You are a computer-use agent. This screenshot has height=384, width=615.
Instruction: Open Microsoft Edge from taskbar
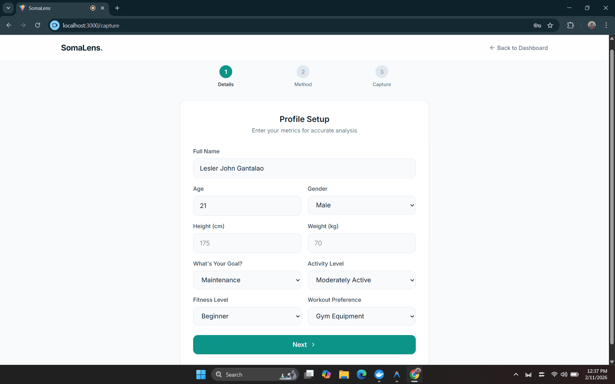pyautogui.click(x=361, y=374)
